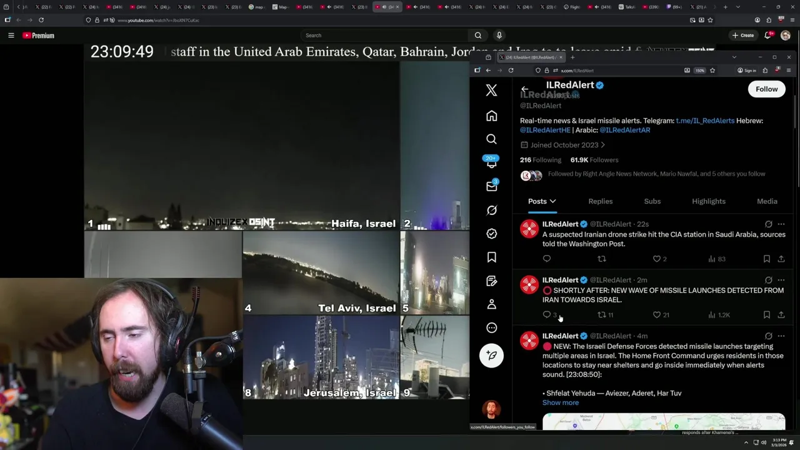This screenshot has width=800, height=450.
Task: Bookmark the CIA station drone post
Action: 767,259
